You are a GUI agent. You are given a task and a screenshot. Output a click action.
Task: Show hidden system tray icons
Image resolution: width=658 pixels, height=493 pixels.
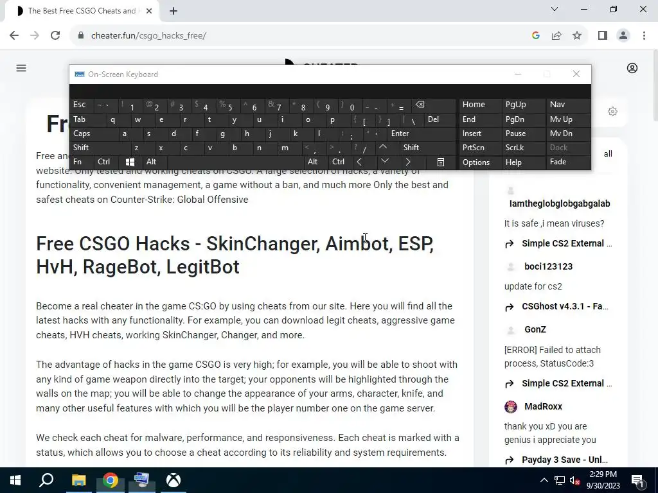544,480
